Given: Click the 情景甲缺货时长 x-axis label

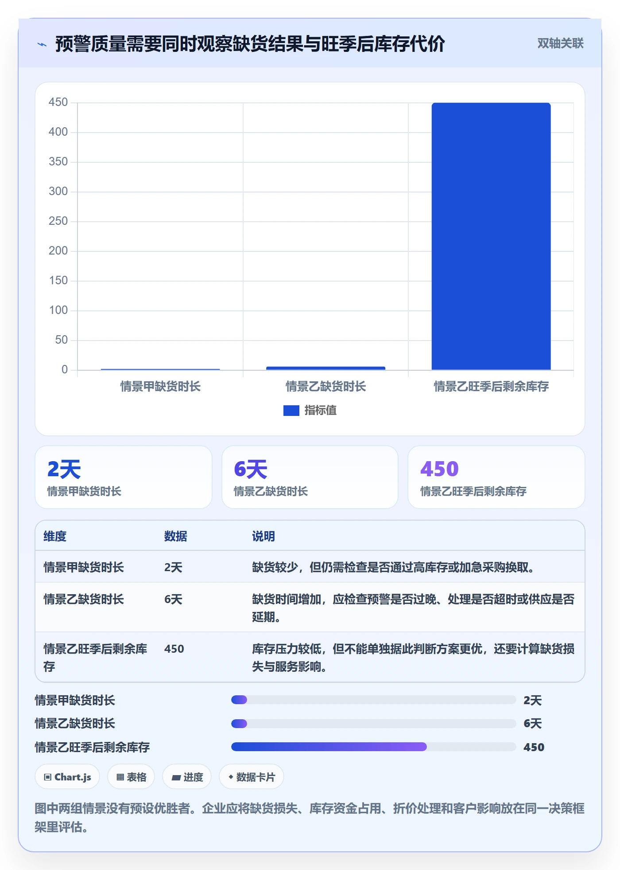Looking at the screenshot, I should click(160, 387).
